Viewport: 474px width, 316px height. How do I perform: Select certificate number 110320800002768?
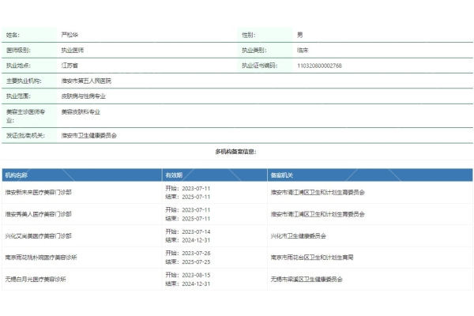(x=319, y=66)
